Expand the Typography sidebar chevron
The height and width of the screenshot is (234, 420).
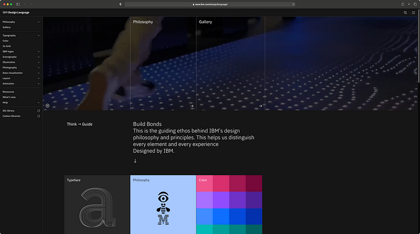pyautogui.click(x=38, y=36)
